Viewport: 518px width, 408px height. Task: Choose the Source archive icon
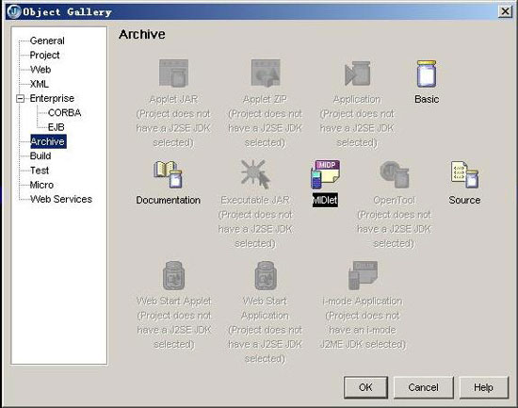click(x=464, y=174)
